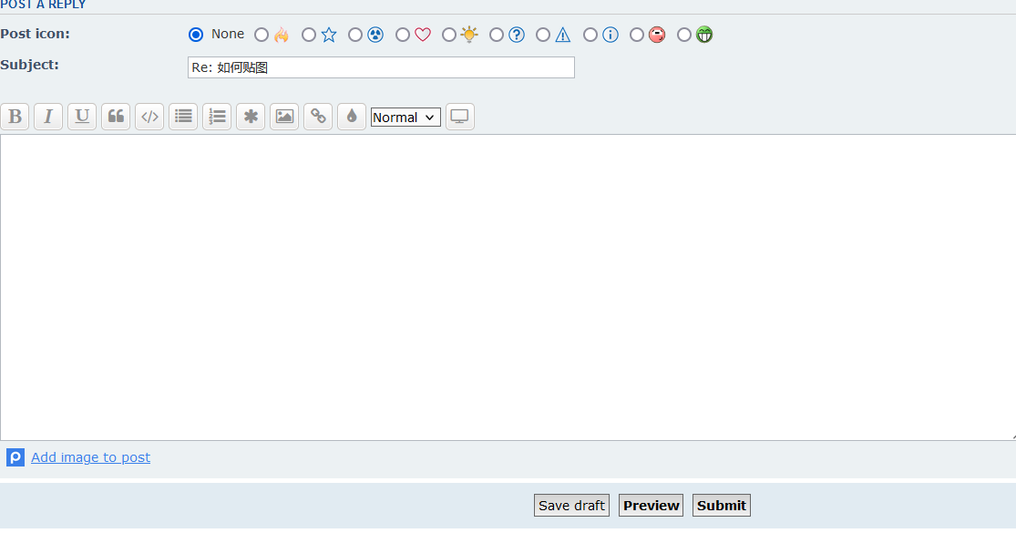Select the radioactive post icon
This screenshot has height=533, width=1016.
pos(355,35)
